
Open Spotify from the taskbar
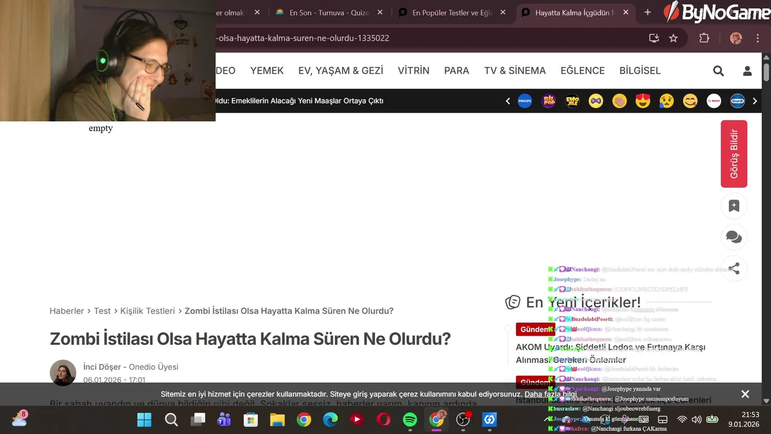coord(410,420)
